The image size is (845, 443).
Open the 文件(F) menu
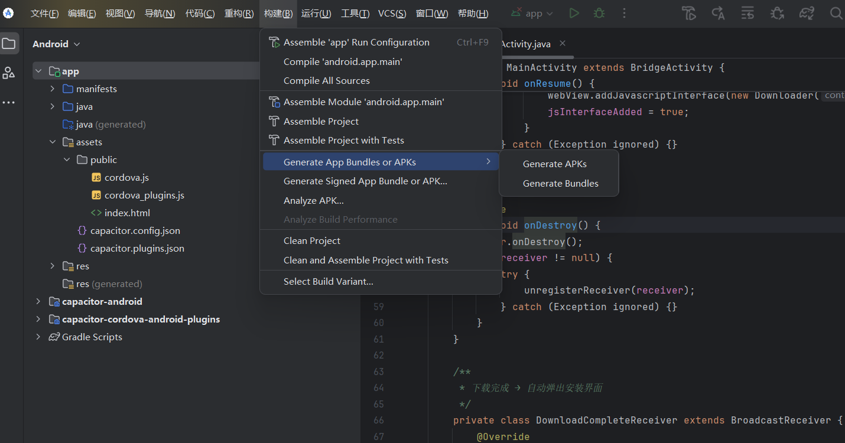coord(44,14)
